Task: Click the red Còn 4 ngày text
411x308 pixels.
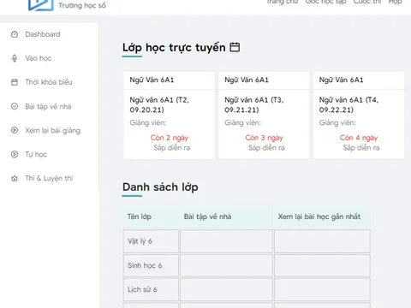Action: pos(359,138)
